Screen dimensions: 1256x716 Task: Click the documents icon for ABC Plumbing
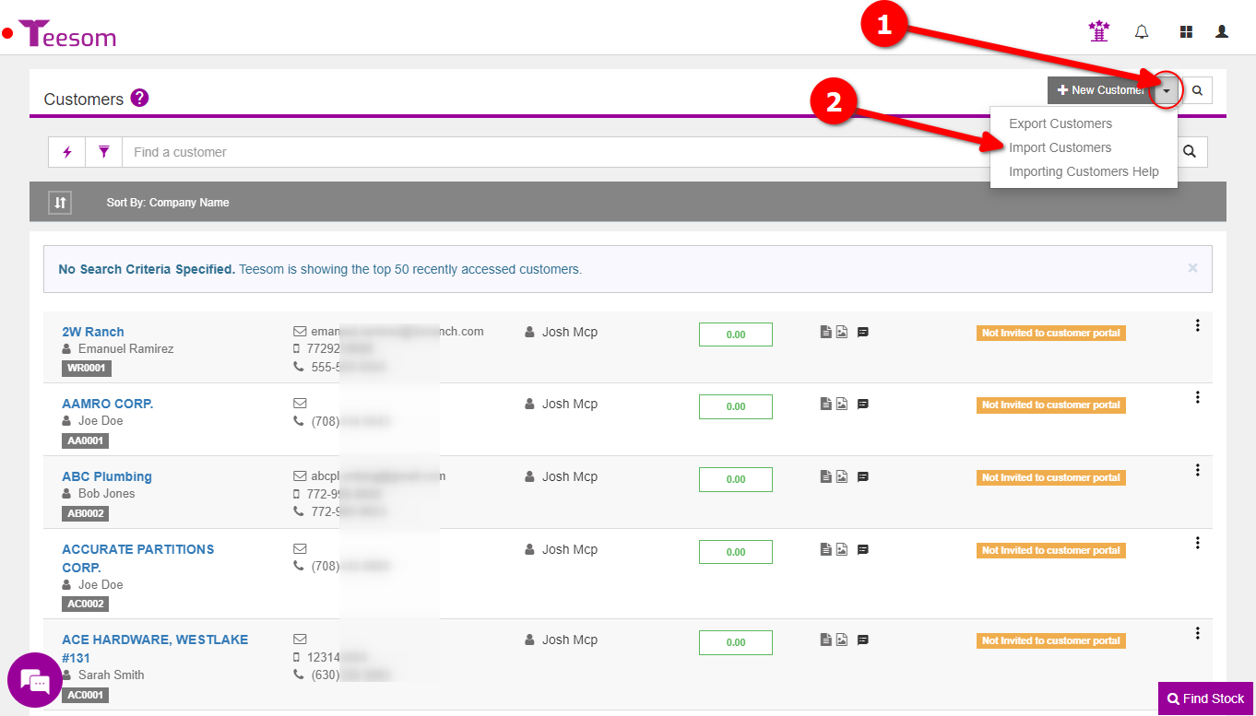pos(826,476)
